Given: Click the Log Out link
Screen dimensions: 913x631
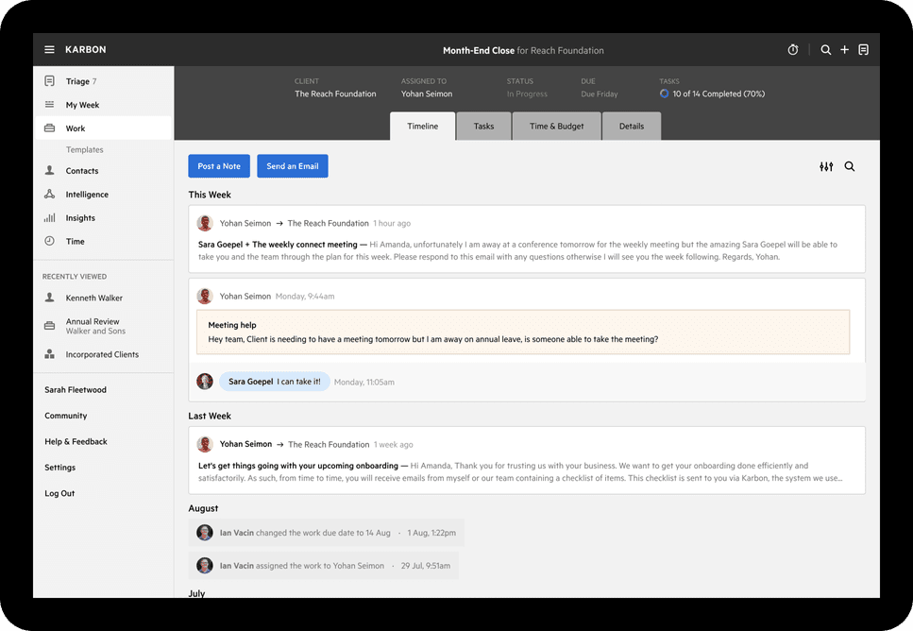Looking at the screenshot, I should point(59,492).
